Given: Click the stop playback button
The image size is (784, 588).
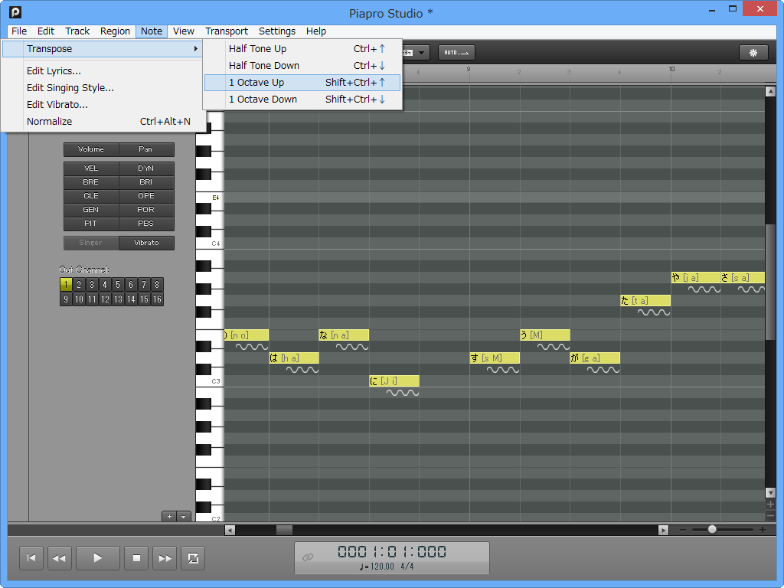Looking at the screenshot, I should pyautogui.click(x=136, y=558).
